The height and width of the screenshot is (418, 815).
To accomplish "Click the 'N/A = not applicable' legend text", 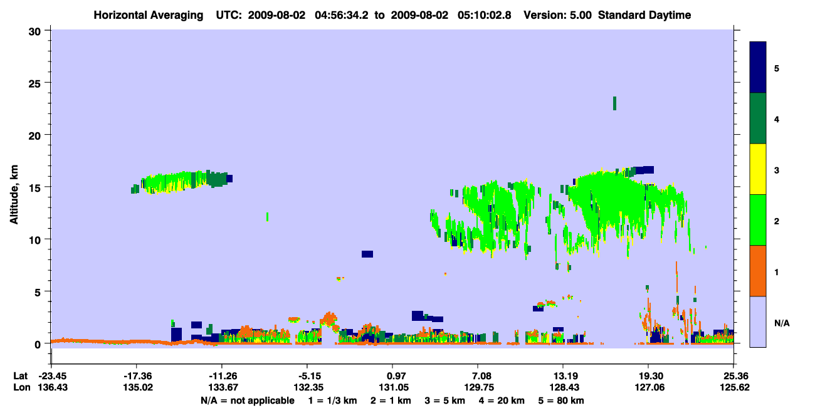I will (247, 400).
